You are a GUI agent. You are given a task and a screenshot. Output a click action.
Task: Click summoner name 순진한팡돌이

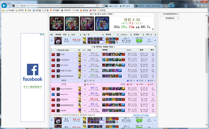click(65, 60)
